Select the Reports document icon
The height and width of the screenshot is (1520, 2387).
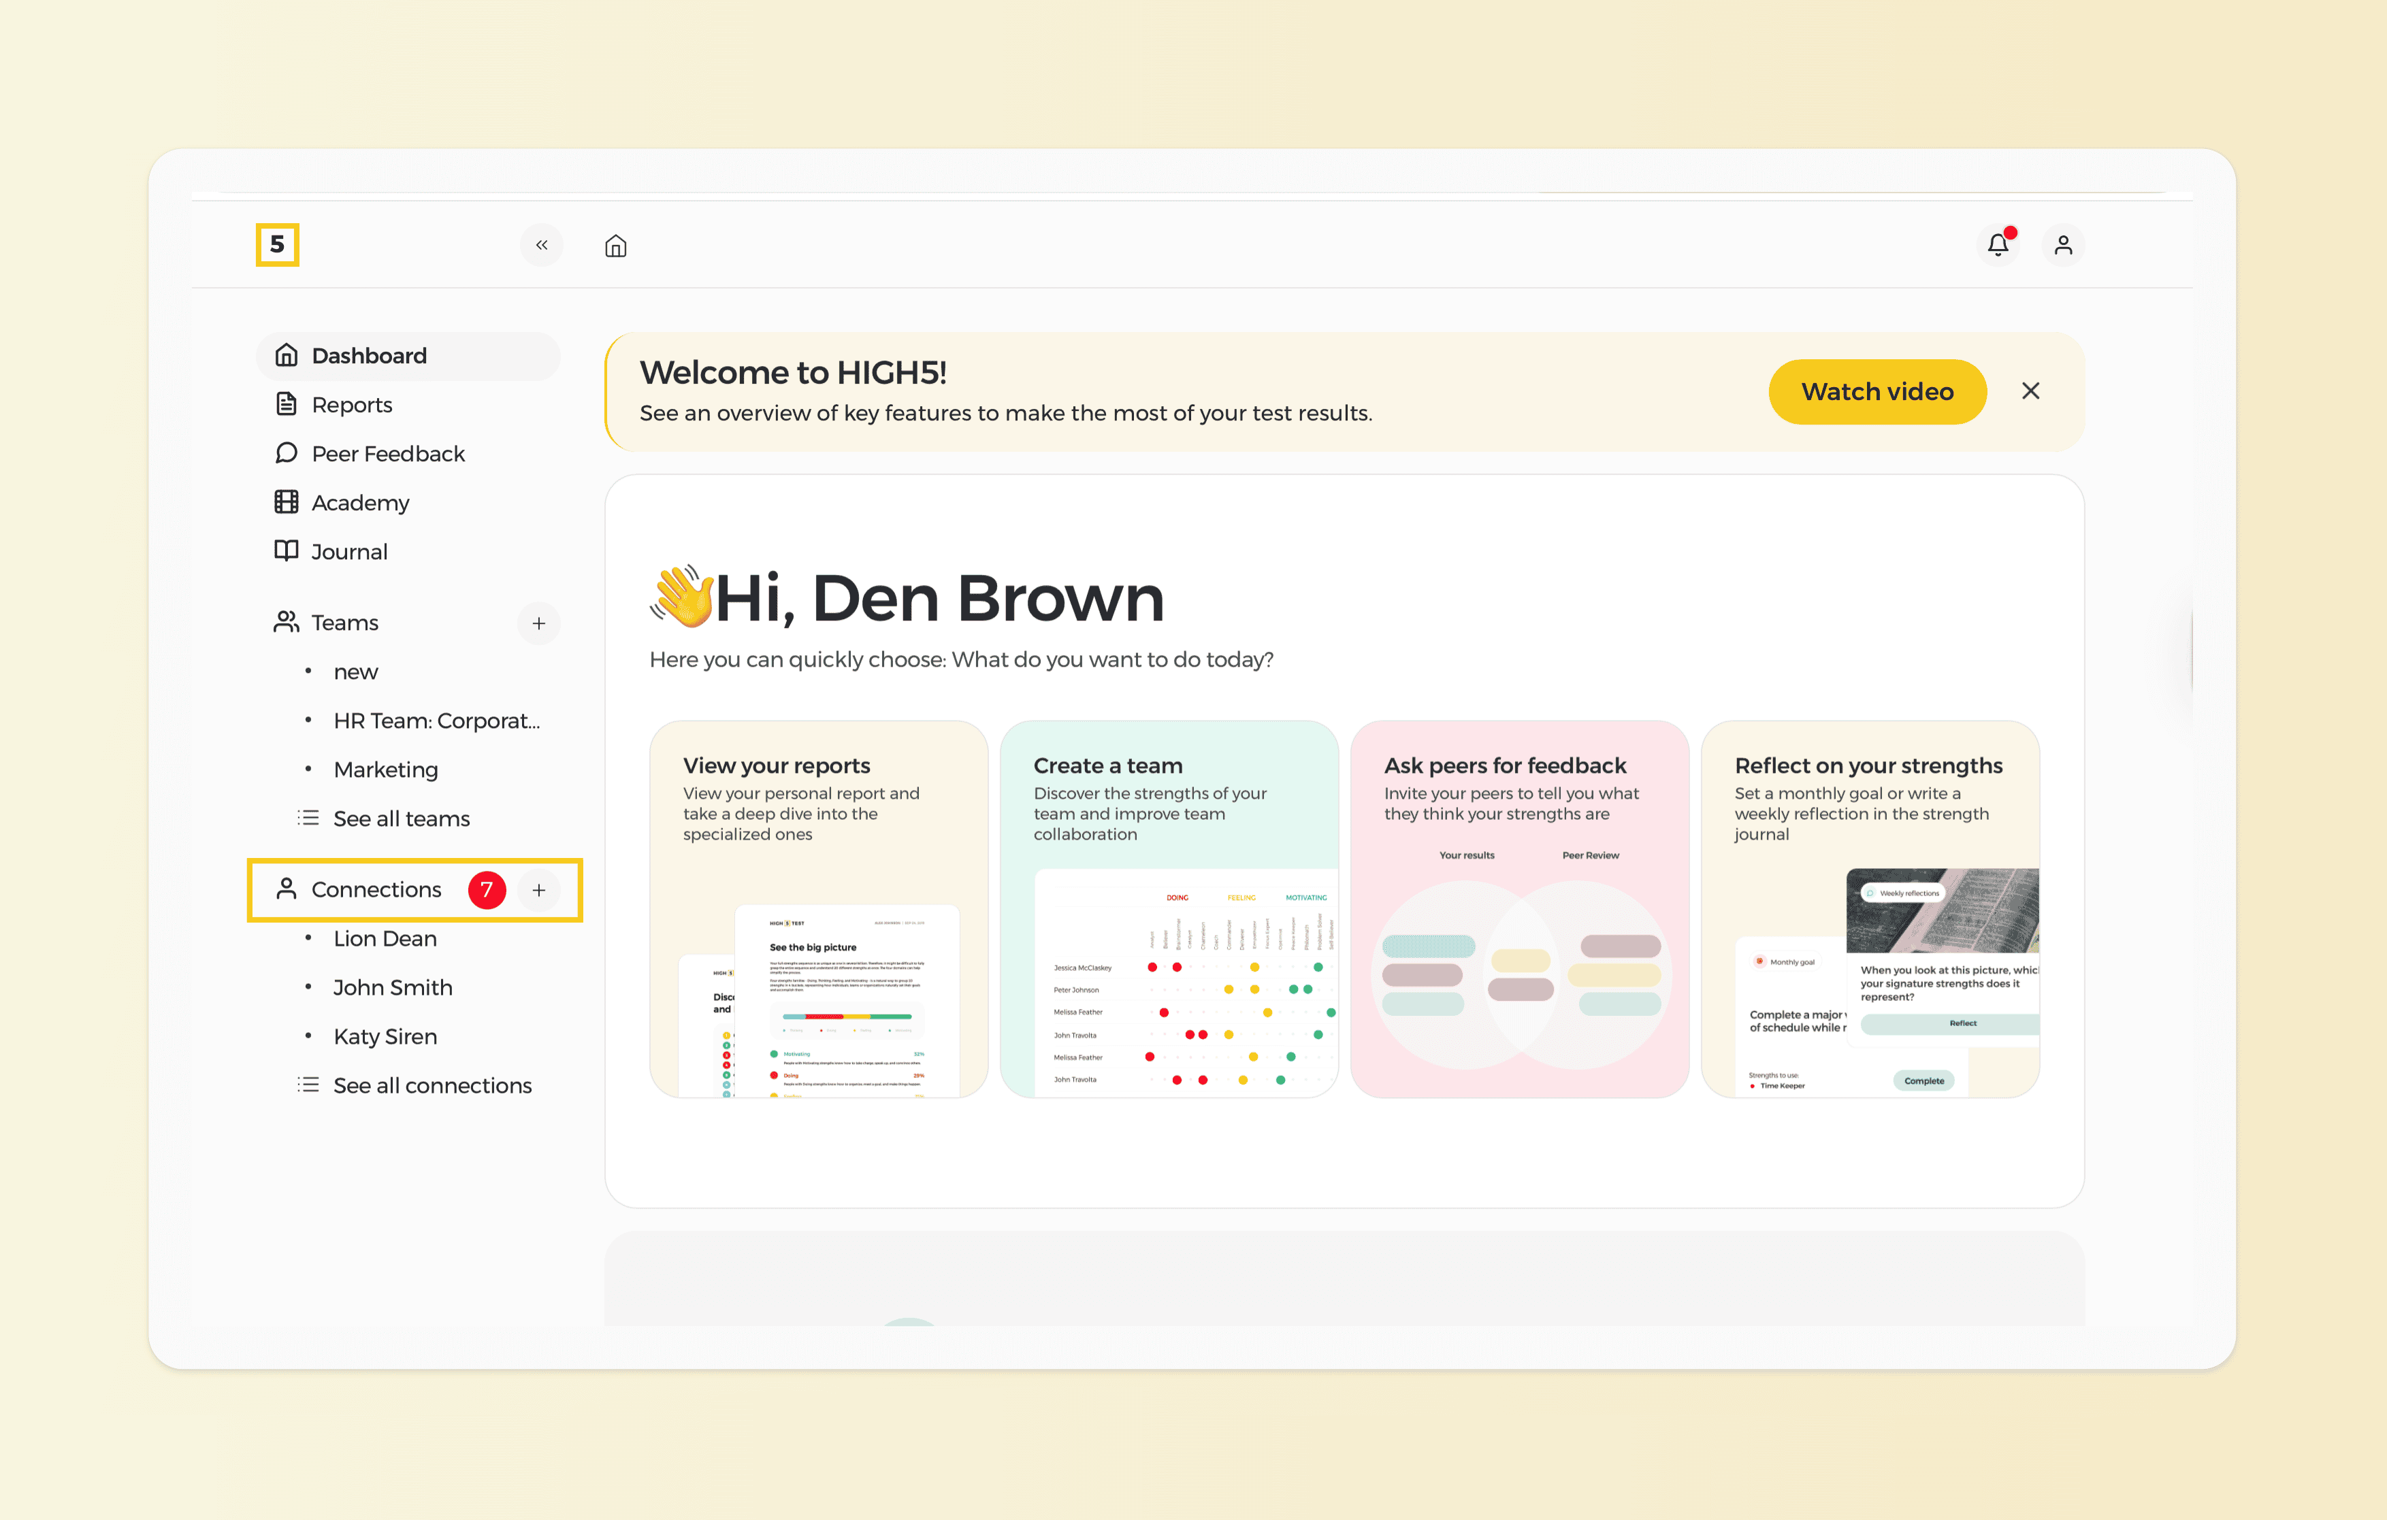(x=287, y=404)
